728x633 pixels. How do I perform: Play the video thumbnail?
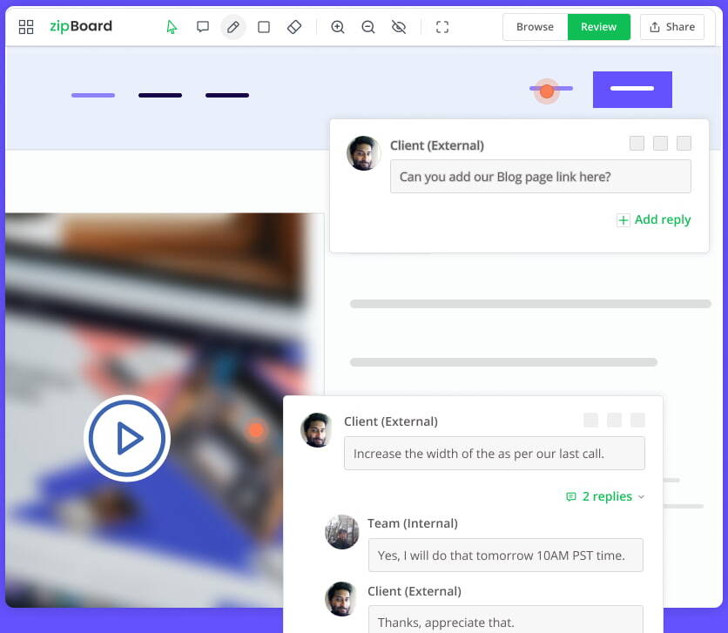click(x=127, y=438)
